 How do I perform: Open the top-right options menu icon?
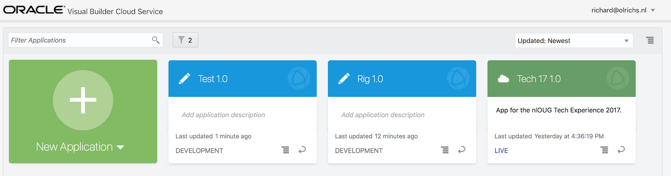pyautogui.click(x=650, y=40)
